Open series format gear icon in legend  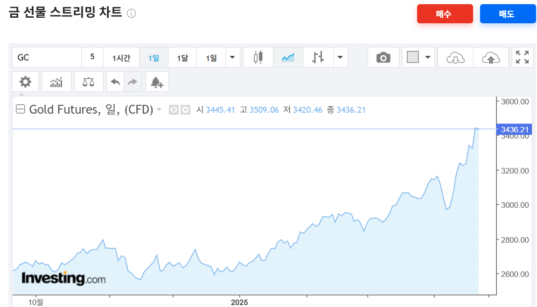tap(185, 110)
